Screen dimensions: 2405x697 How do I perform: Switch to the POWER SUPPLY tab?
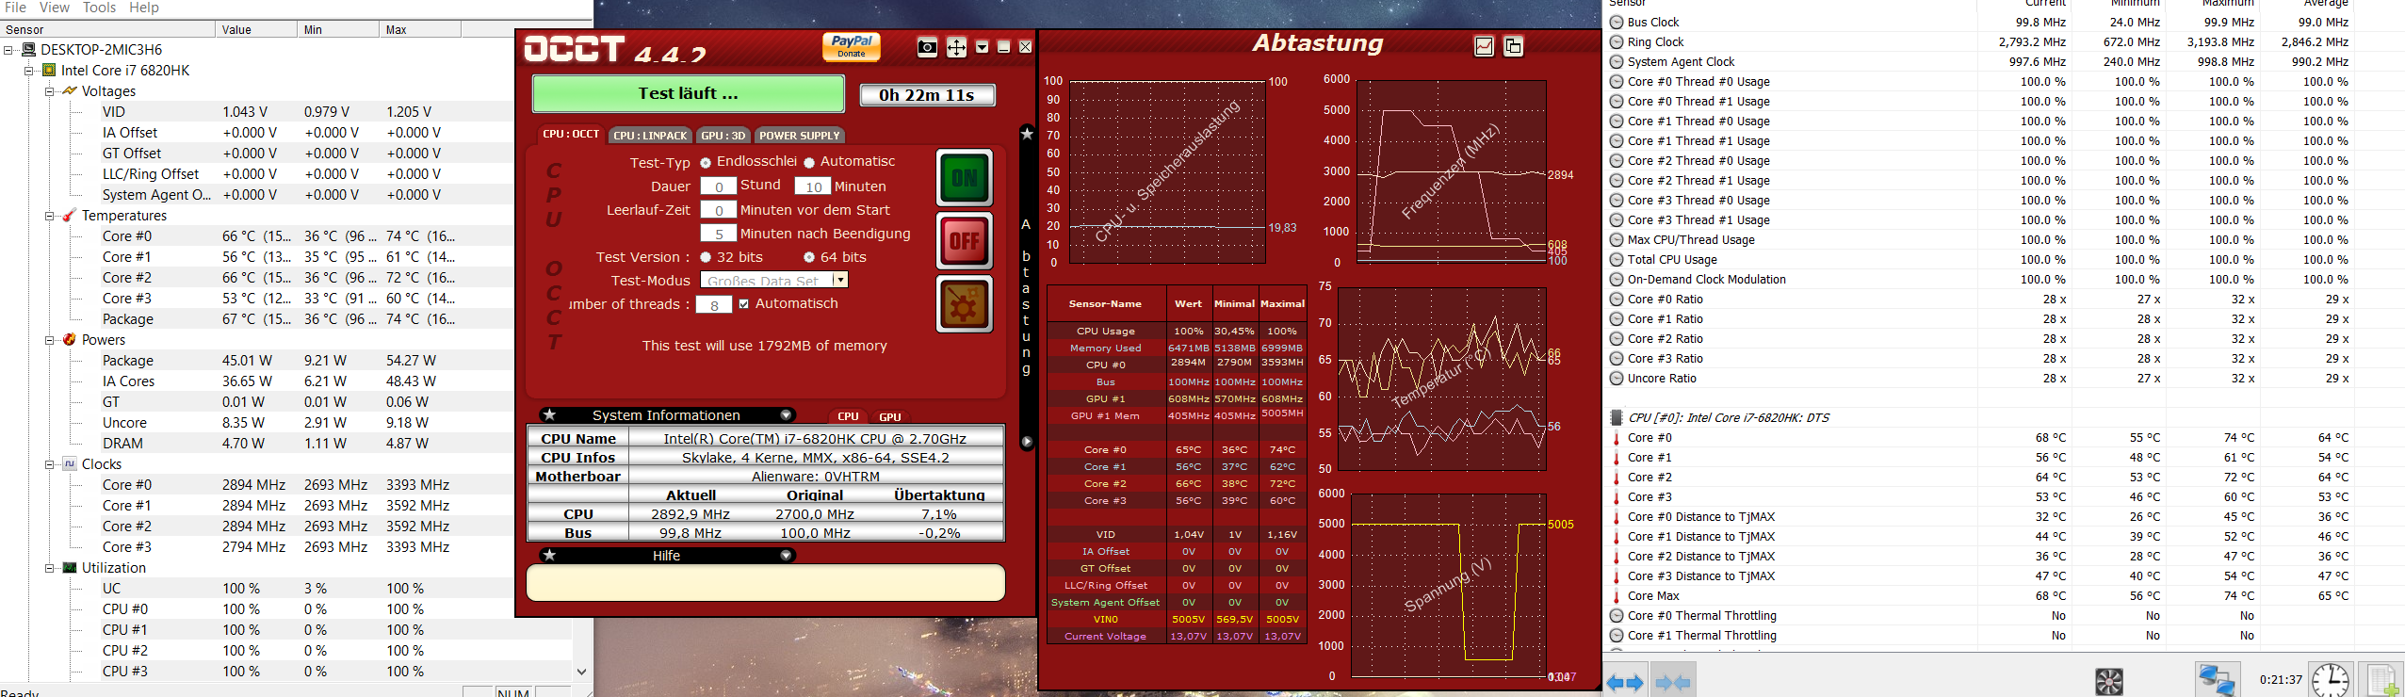pos(799,135)
